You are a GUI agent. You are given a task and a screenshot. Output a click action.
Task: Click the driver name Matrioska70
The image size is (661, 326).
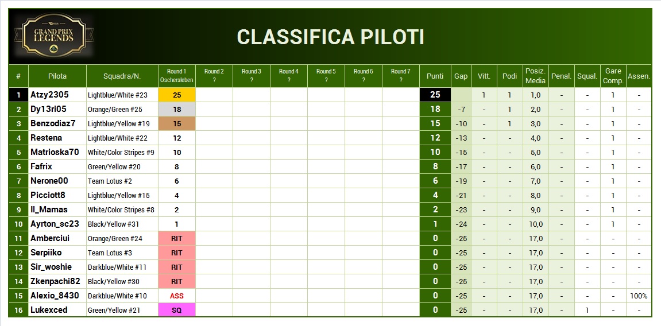55,152
